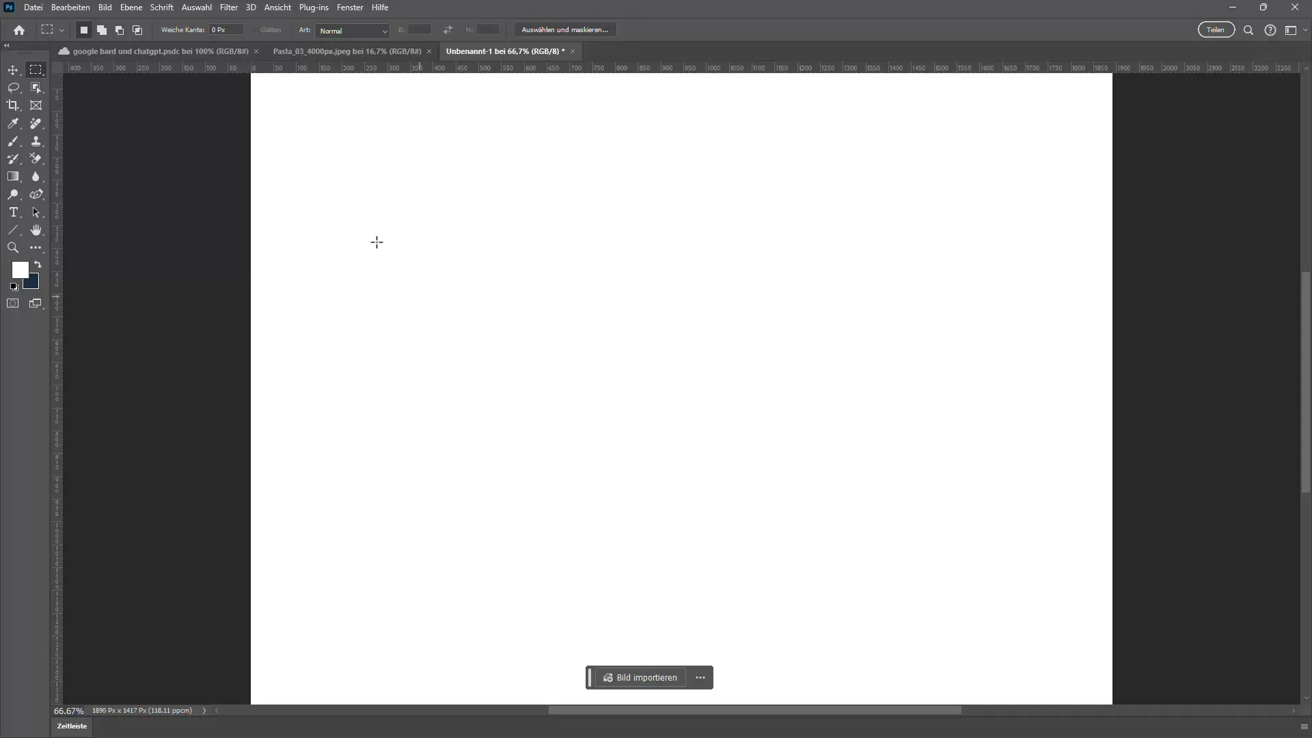Click the Zoom tool
This screenshot has height=738, width=1312.
[x=14, y=248]
